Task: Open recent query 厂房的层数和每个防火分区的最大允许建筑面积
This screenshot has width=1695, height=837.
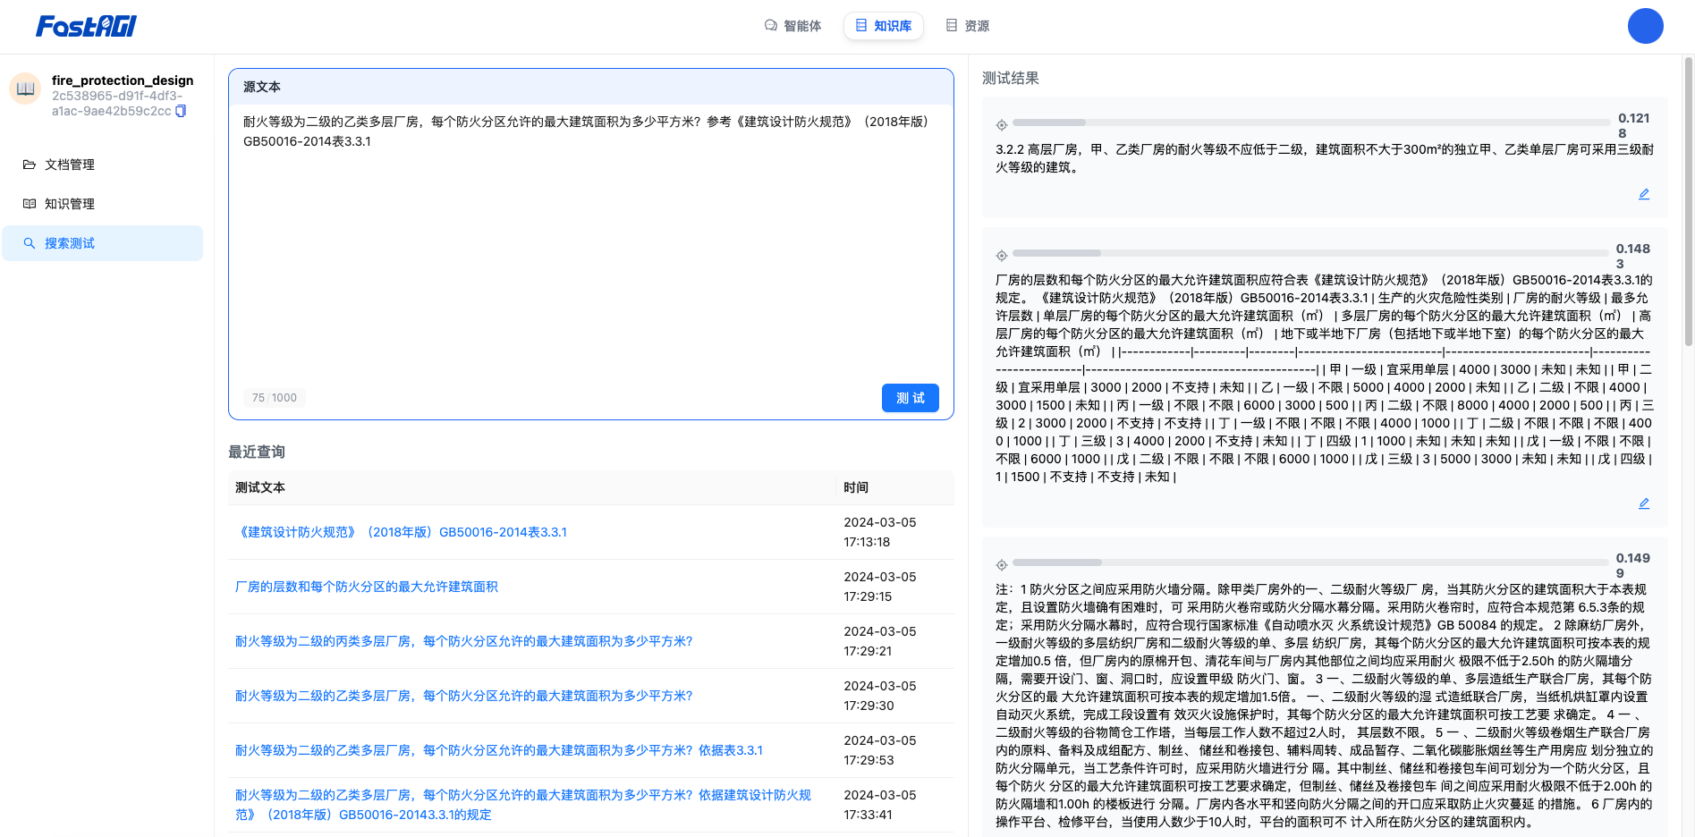Action: 367,587
